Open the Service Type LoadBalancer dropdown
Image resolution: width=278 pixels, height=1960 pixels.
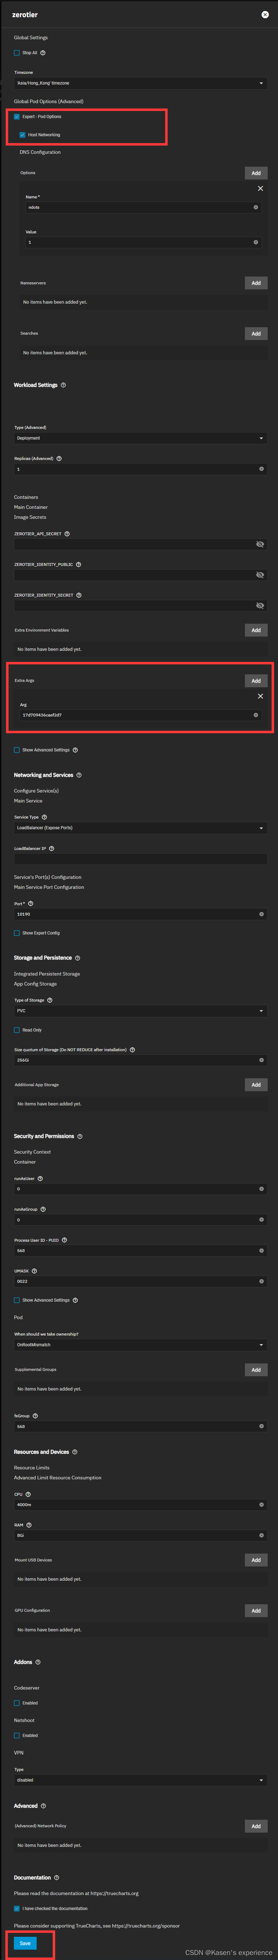coord(141,827)
